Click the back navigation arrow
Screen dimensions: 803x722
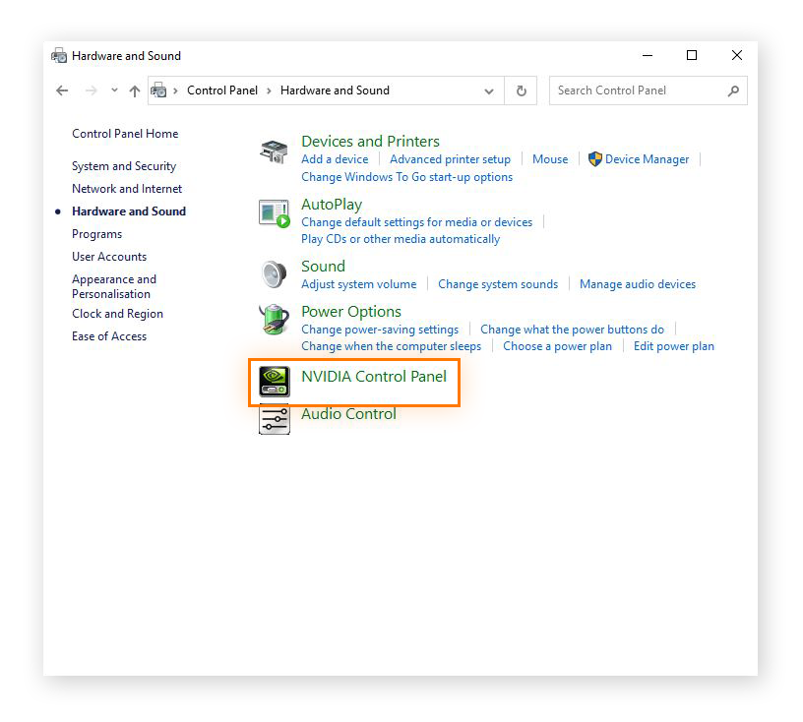point(62,90)
